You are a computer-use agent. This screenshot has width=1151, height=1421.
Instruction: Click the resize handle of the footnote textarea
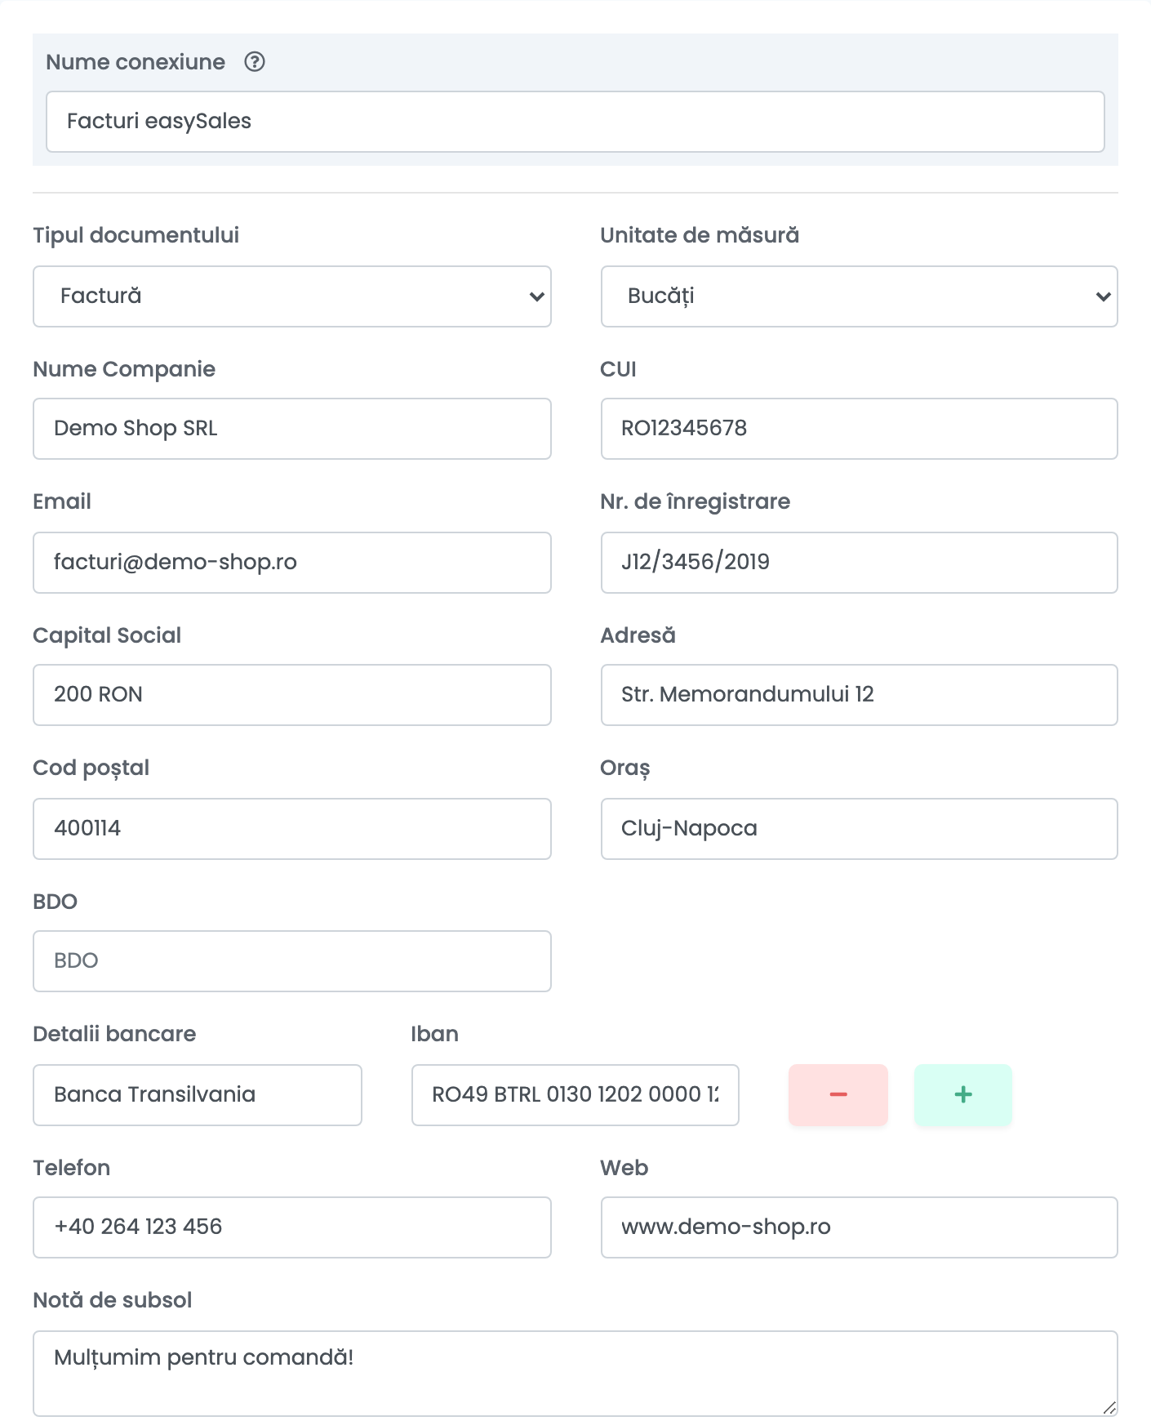pyautogui.click(x=1109, y=1408)
